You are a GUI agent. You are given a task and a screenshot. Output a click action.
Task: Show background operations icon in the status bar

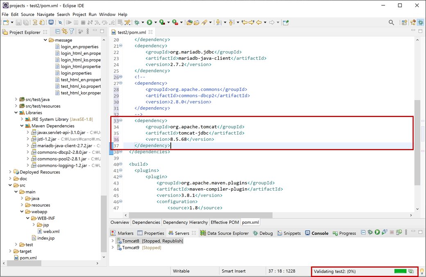click(x=411, y=271)
